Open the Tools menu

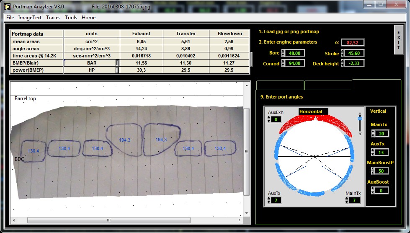coord(71,18)
